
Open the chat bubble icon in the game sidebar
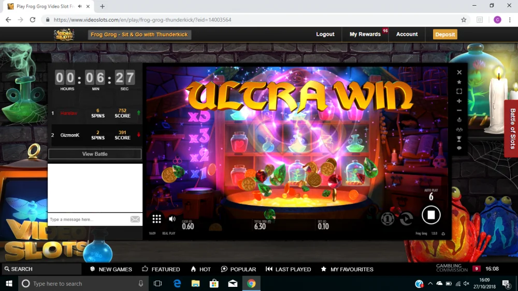click(459, 148)
